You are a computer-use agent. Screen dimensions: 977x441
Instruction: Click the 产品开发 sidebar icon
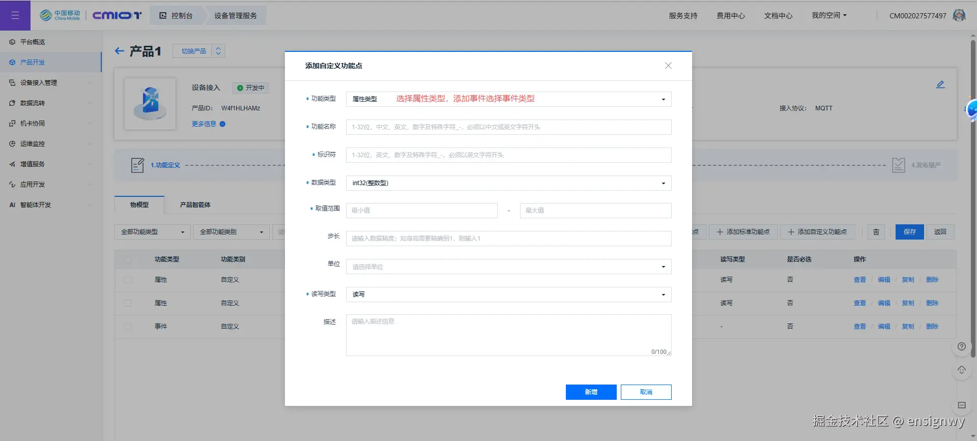[12, 63]
